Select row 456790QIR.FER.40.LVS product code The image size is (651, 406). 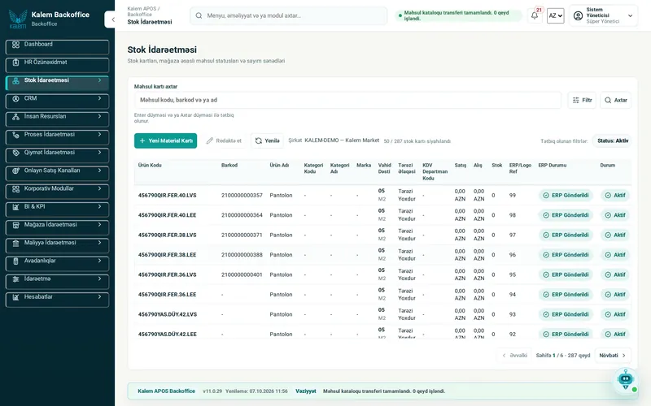(x=168, y=196)
